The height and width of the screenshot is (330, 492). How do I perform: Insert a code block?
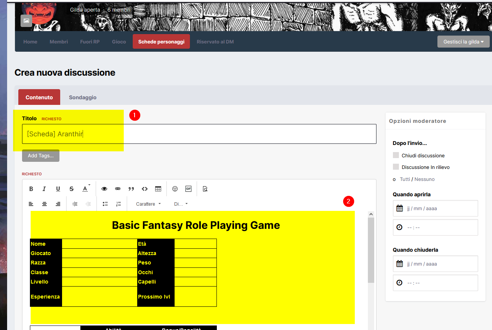(x=145, y=189)
